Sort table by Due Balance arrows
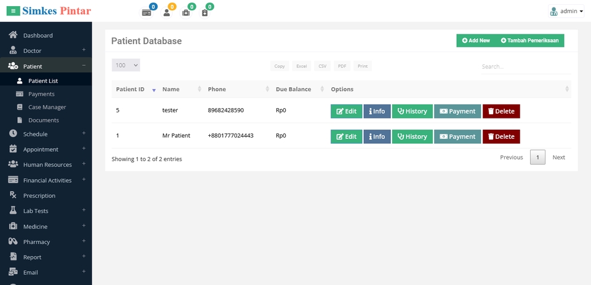The width and height of the screenshot is (591, 285). point(322,89)
